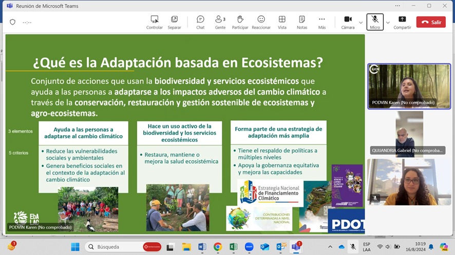Unmute the Micro microphone button
Screen dimensions: 455x255
(x=375, y=22)
